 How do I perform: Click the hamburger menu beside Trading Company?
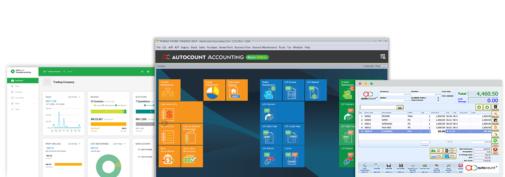tap(44, 71)
